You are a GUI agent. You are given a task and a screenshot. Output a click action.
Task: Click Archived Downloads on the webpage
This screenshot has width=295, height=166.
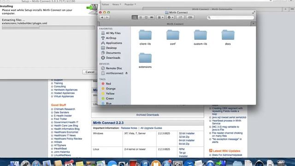[x=147, y=115]
